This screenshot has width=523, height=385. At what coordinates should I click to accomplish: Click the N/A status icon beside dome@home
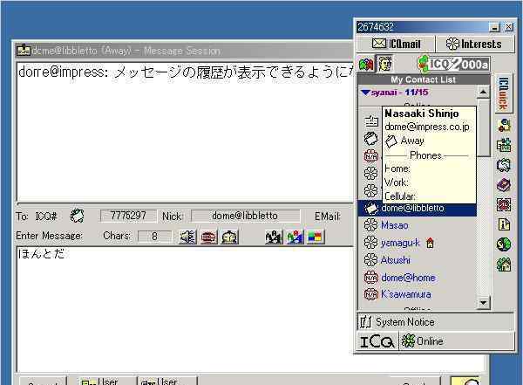[x=370, y=278]
